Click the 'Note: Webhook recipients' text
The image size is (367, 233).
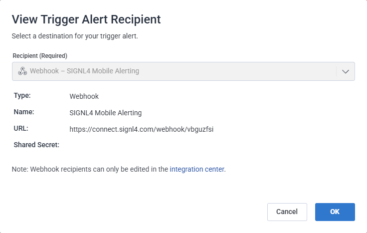pyautogui.click(x=90, y=169)
